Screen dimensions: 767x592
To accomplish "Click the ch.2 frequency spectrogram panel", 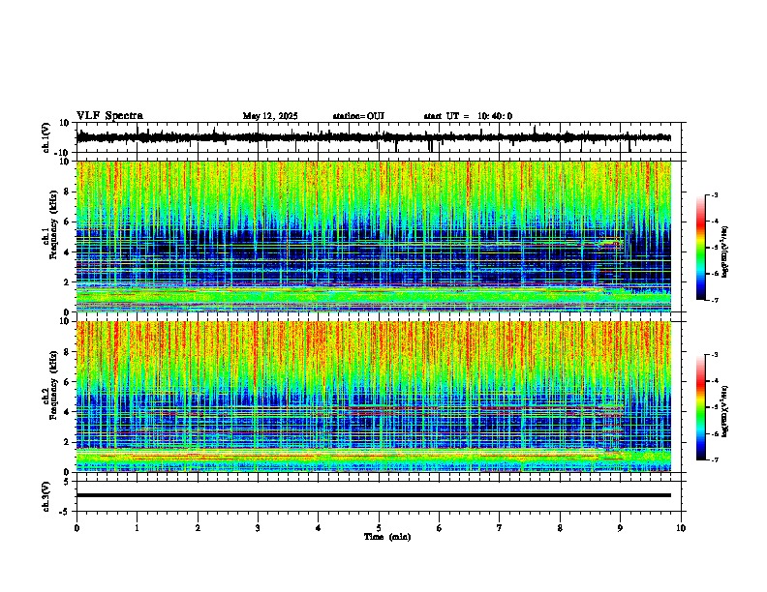I will [374, 397].
